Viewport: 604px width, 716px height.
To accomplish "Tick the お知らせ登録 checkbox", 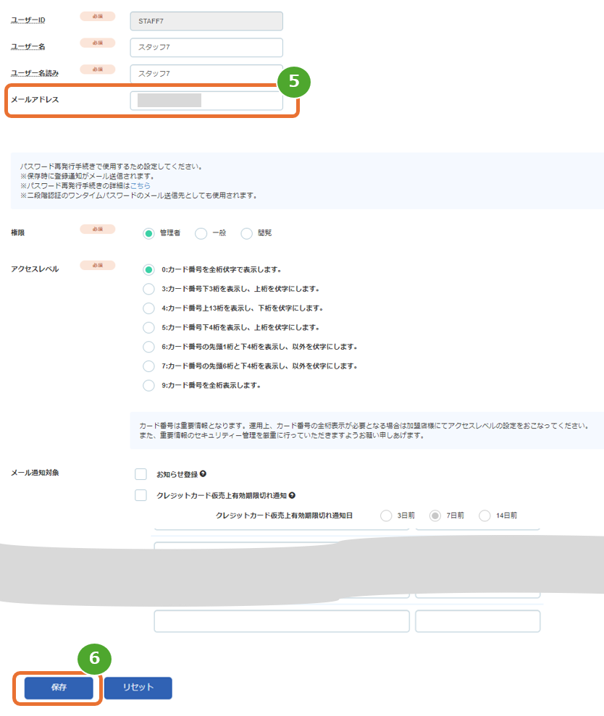I will [x=140, y=474].
